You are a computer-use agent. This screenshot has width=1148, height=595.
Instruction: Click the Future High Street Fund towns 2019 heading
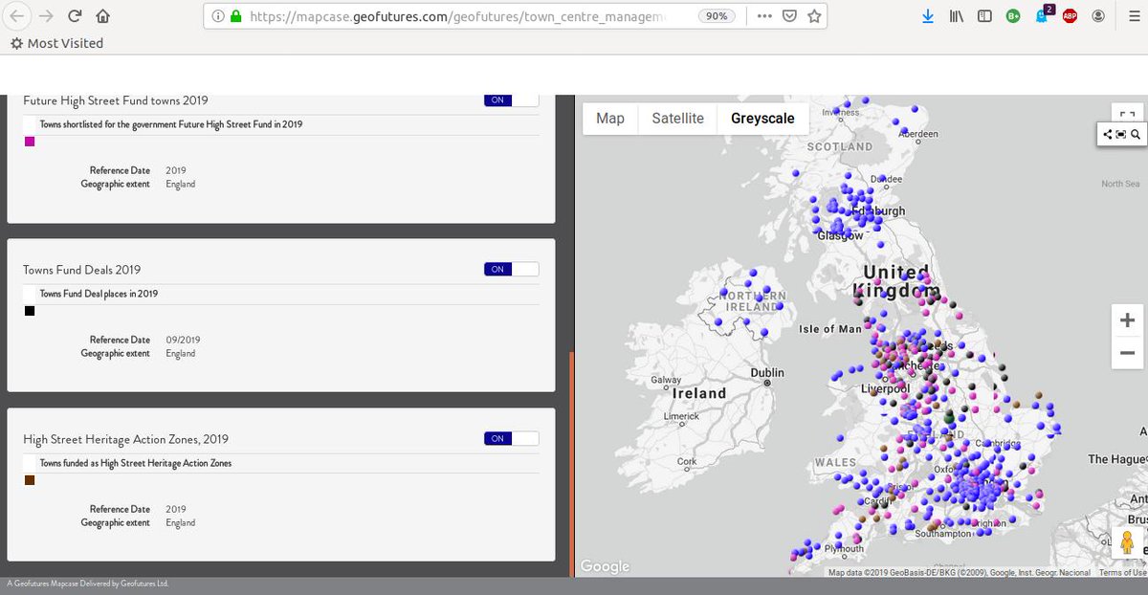pos(116,100)
